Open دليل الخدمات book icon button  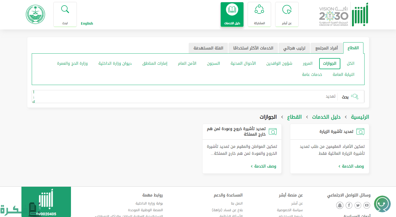[x=232, y=14]
